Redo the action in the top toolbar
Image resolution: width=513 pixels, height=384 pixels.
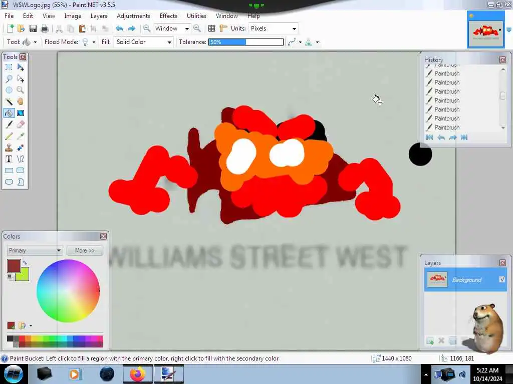pyautogui.click(x=131, y=28)
